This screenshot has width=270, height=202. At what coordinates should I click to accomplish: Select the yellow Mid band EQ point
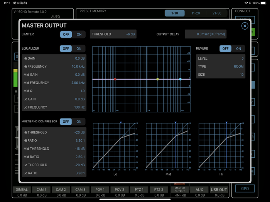[157, 79]
